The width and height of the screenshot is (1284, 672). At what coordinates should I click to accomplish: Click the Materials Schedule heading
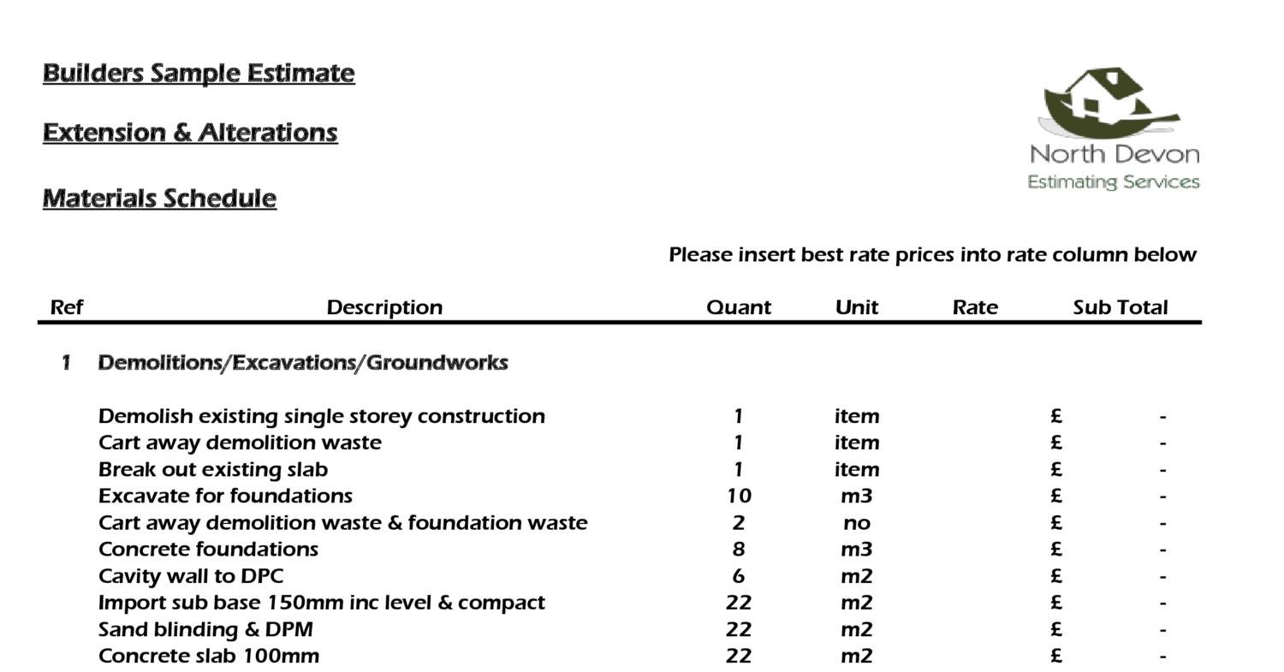[x=159, y=199]
